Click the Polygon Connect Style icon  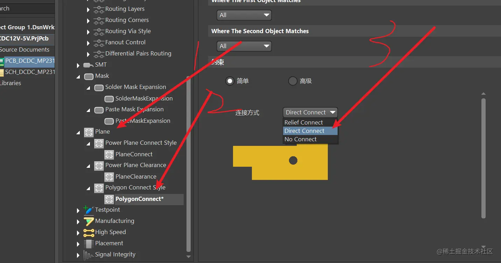point(99,188)
